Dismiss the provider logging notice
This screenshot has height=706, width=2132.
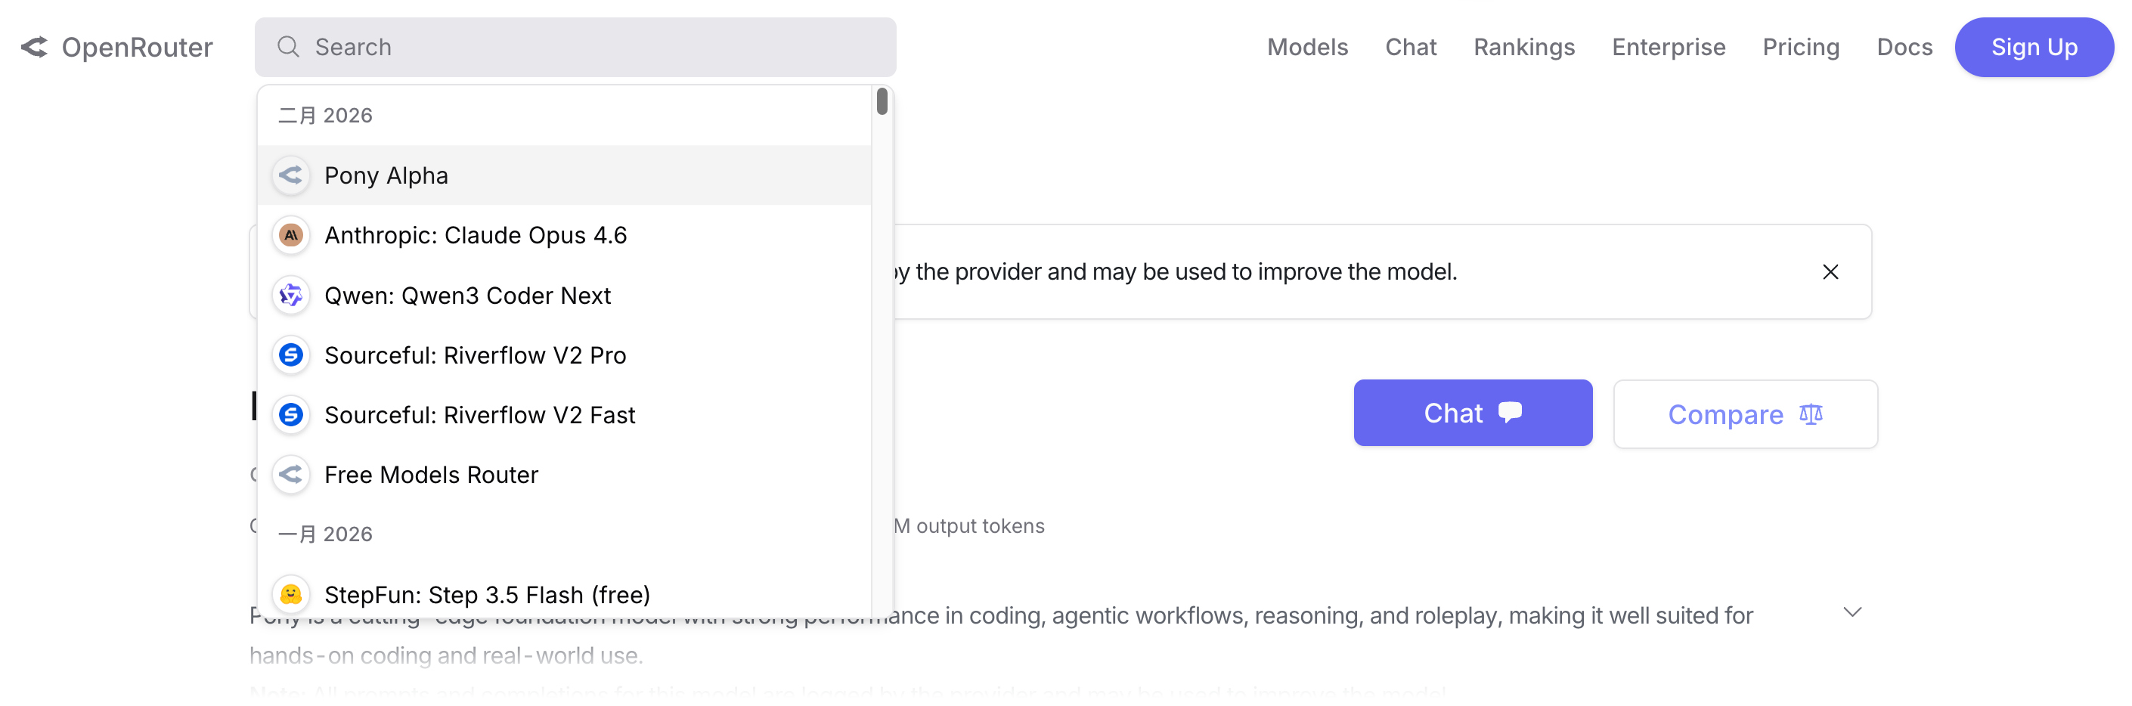click(x=1830, y=272)
